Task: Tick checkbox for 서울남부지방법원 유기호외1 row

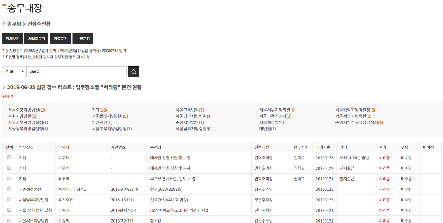Action: 9,199
